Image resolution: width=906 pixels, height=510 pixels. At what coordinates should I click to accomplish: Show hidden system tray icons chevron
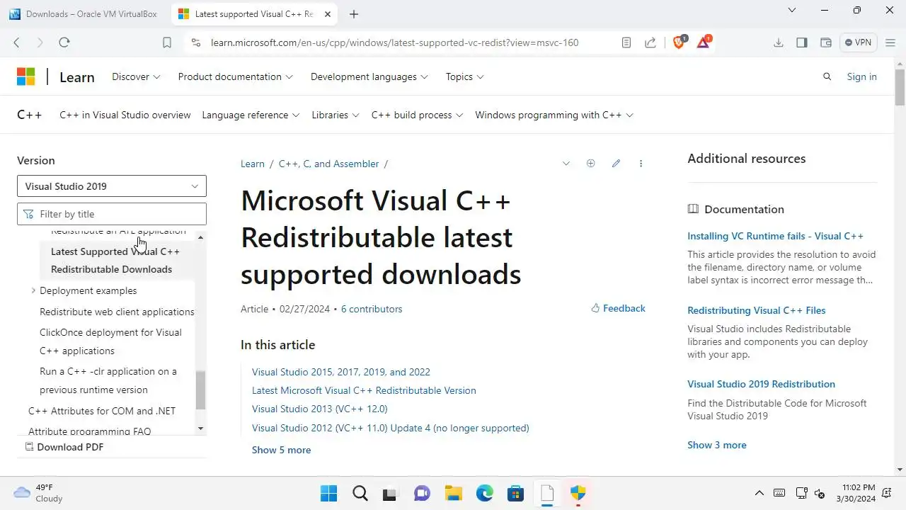(x=759, y=493)
